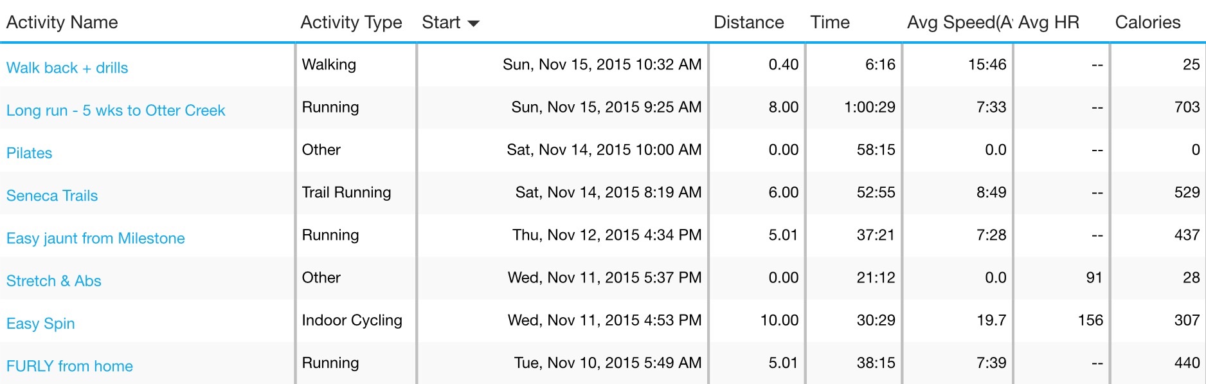Click the Start column header label
This screenshot has height=384, width=1206.
(x=441, y=23)
